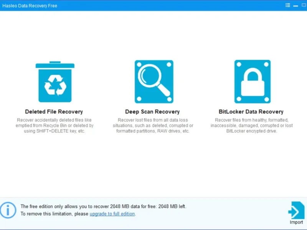Viewport: 307px width, 230px height.
Task: Click the '2048 MB left' free edition notice
Action: point(103,206)
